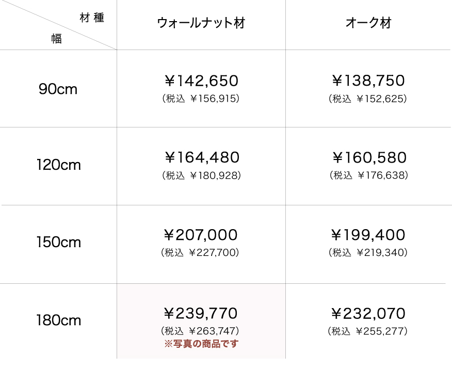The height and width of the screenshot is (370, 452).
Task: Select the ¥142,650 walnut price
Action: [x=201, y=81]
